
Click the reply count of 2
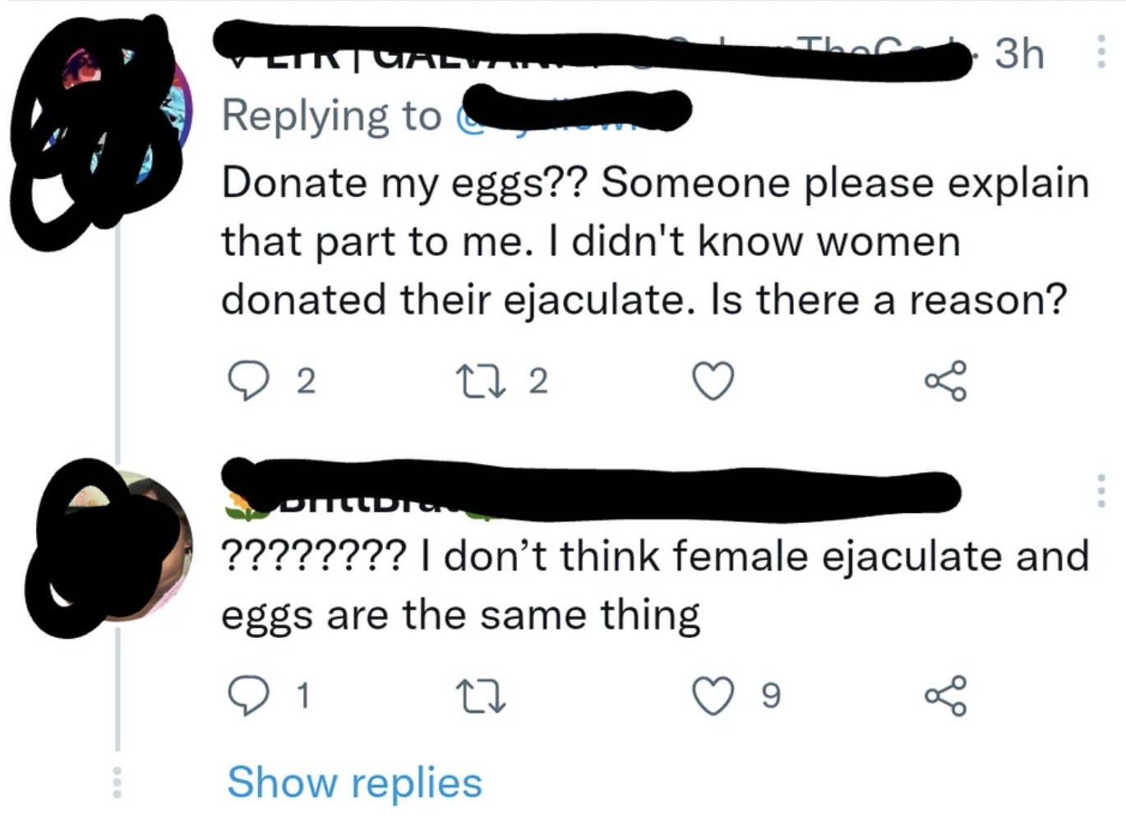click(305, 380)
